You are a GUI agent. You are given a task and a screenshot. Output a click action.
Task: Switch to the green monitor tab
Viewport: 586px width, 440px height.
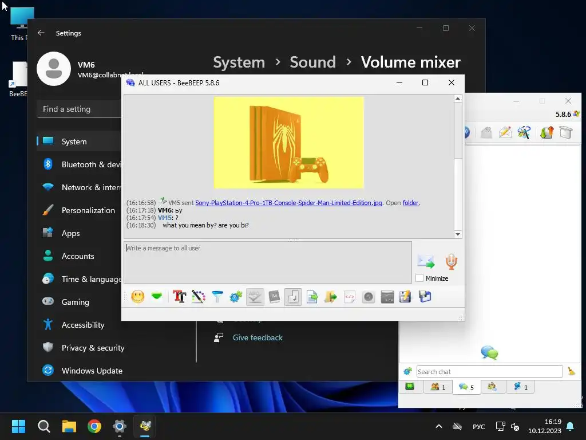tap(410, 387)
